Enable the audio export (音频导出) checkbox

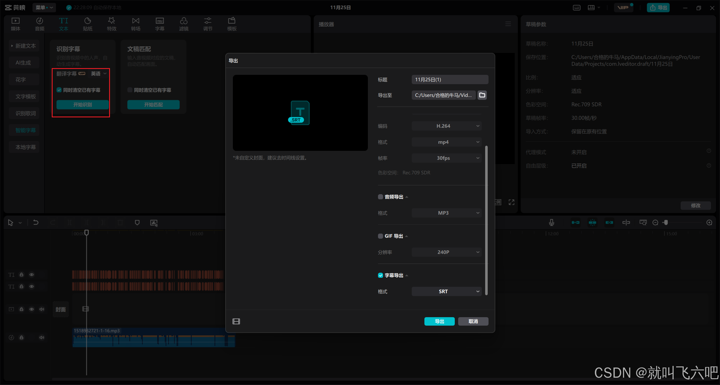[381, 197]
